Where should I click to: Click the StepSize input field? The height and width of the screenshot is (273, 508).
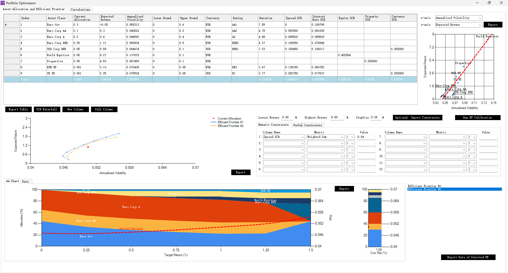(375, 117)
